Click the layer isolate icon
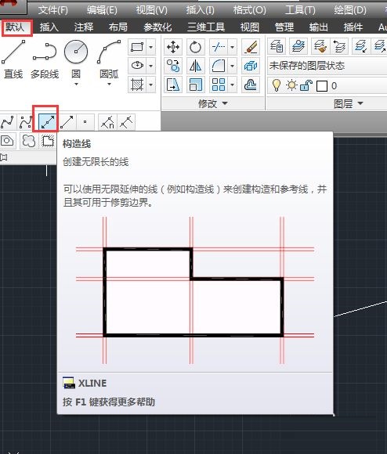The width and height of the screenshot is (387, 454). (x=361, y=46)
